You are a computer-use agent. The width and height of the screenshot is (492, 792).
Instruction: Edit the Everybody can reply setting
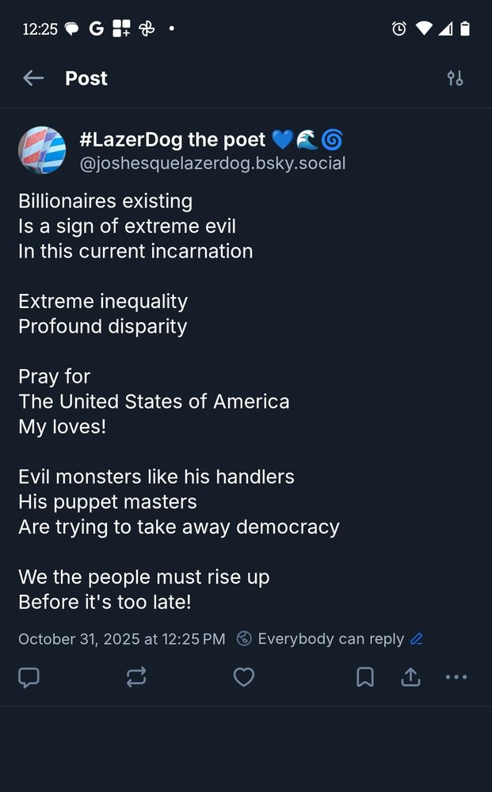[330, 638]
